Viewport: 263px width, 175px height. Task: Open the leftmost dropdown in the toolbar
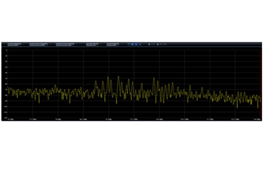pyautogui.click(x=14, y=45)
